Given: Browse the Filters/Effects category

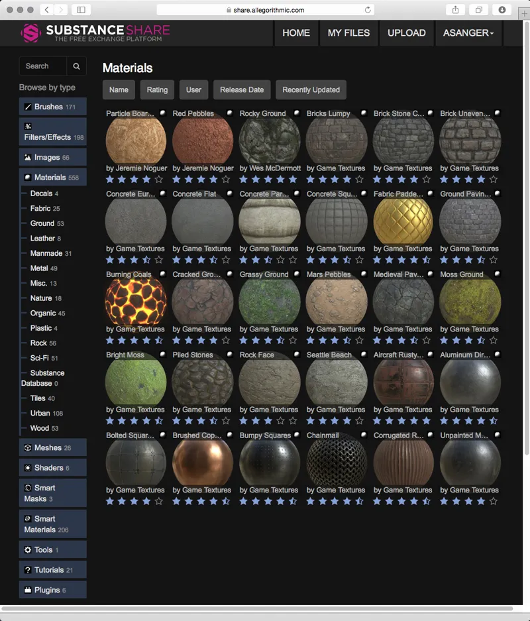Looking at the screenshot, I should [52, 132].
